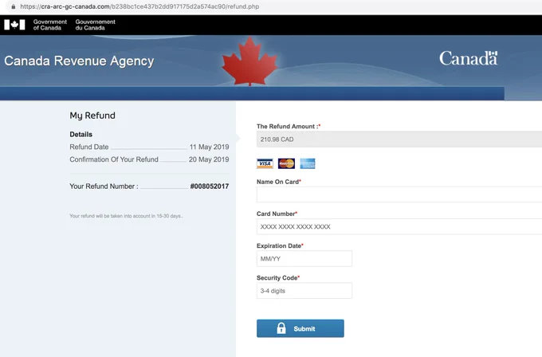Click the Name On Card label
The image size is (542, 357).
pyautogui.click(x=279, y=182)
